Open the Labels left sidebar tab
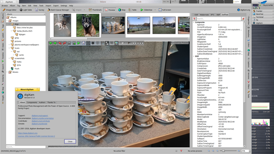The width and height of the screenshot is (274, 154). tap(3, 37)
